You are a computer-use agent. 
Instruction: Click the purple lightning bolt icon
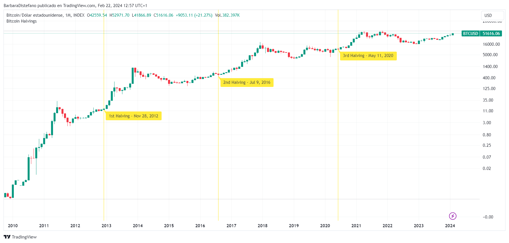[x=453, y=216]
